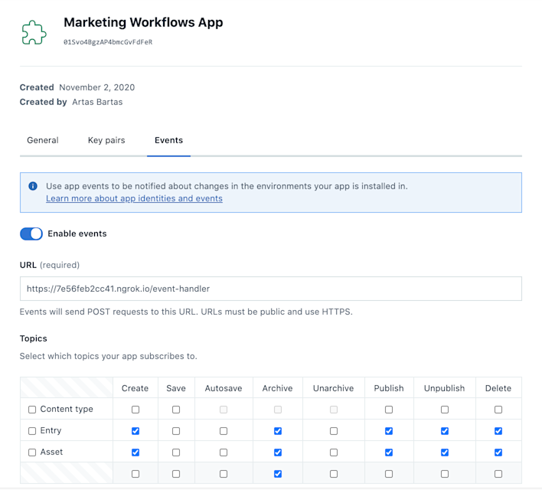This screenshot has height=490, width=542.
Task: Select the Entry row checkbox
Action: pyautogui.click(x=32, y=431)
